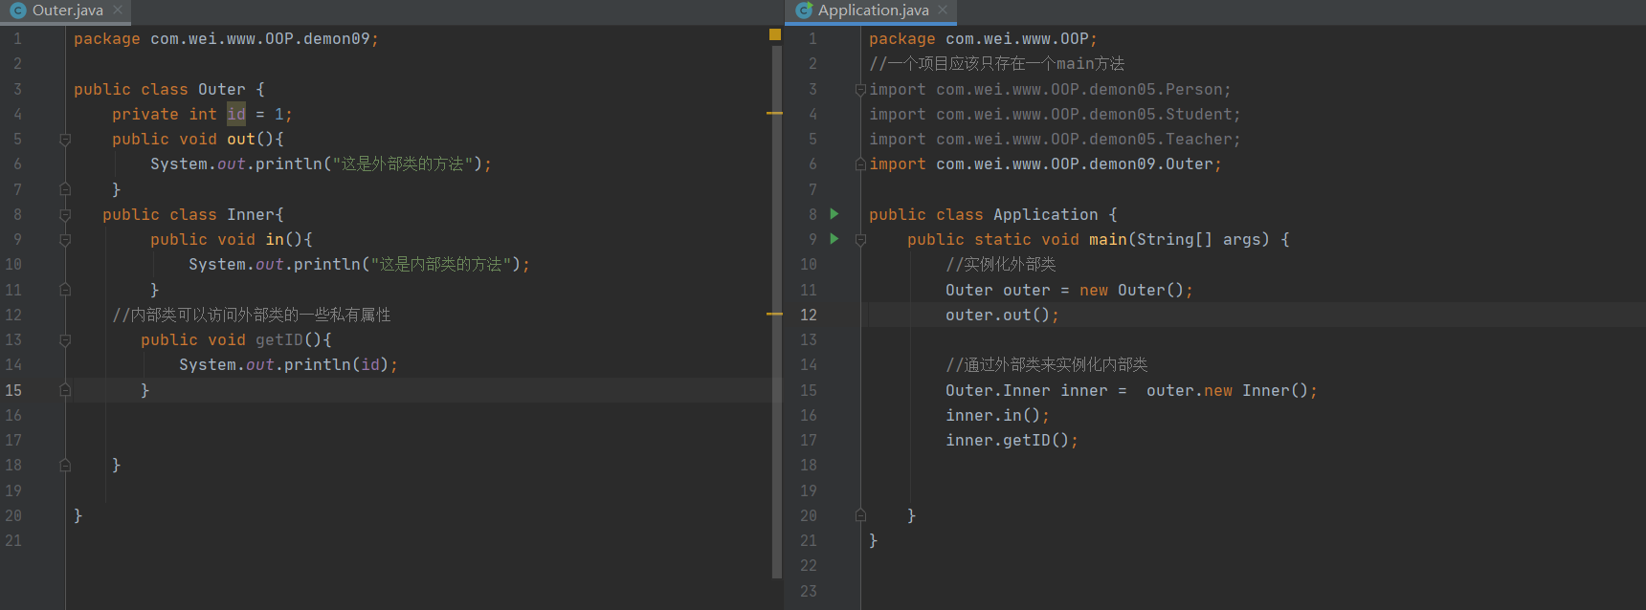This screenshot has height=610, width=1646.
Task: Click the comment '//实例化外部类'
Action: [1001, 264]
